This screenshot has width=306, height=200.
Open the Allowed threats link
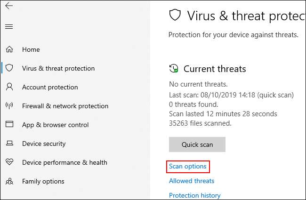(192, 181)
